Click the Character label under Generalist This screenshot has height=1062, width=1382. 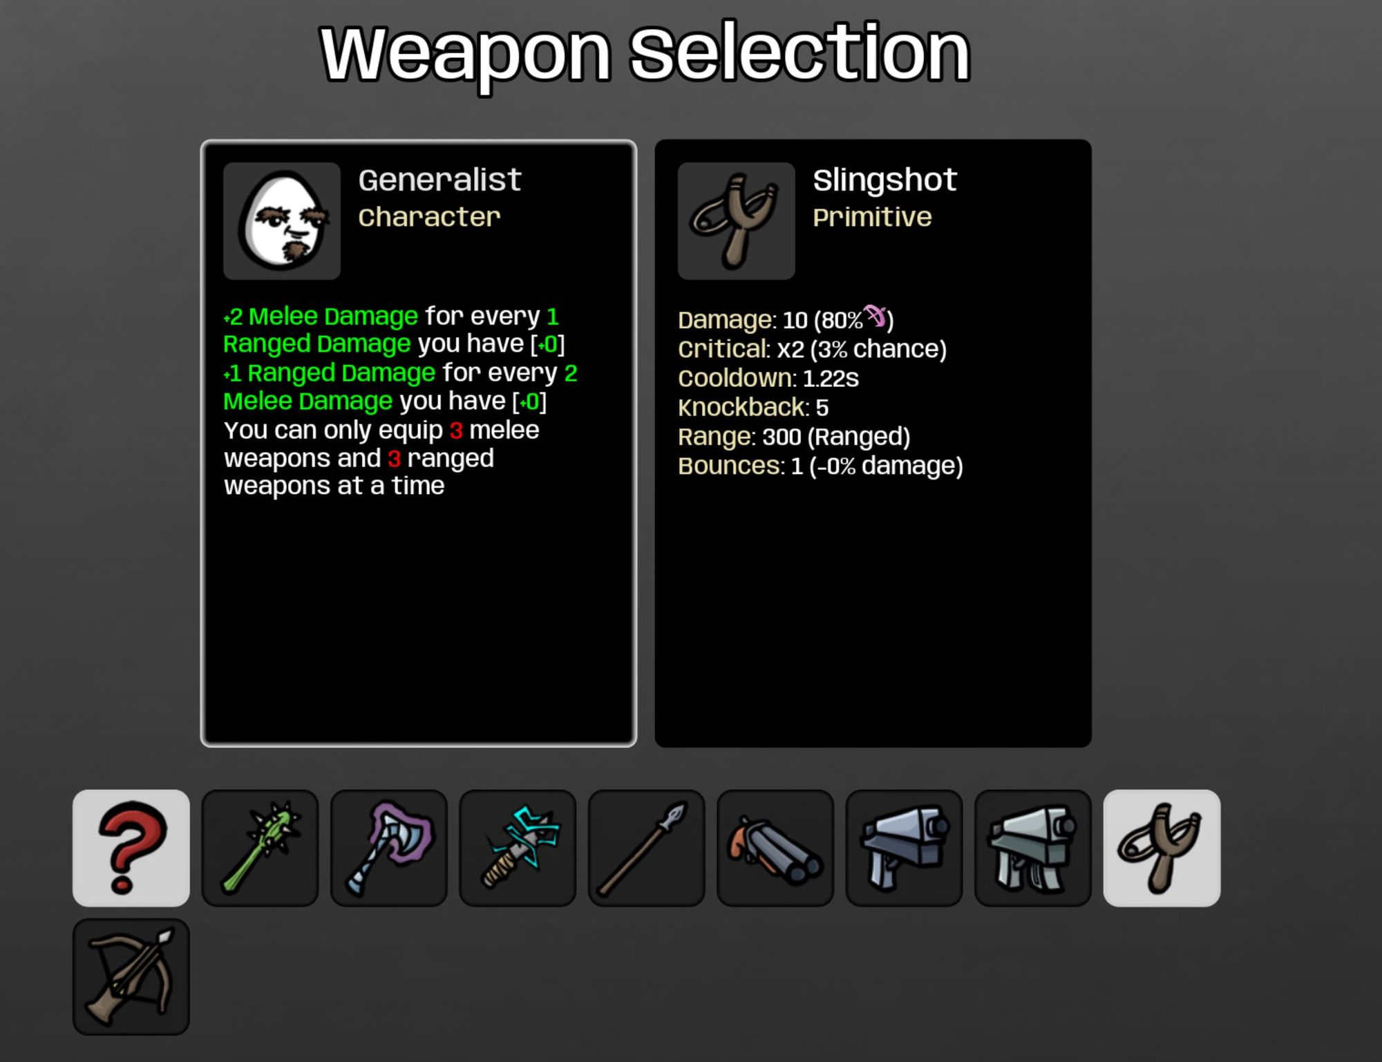pos(429,217)
